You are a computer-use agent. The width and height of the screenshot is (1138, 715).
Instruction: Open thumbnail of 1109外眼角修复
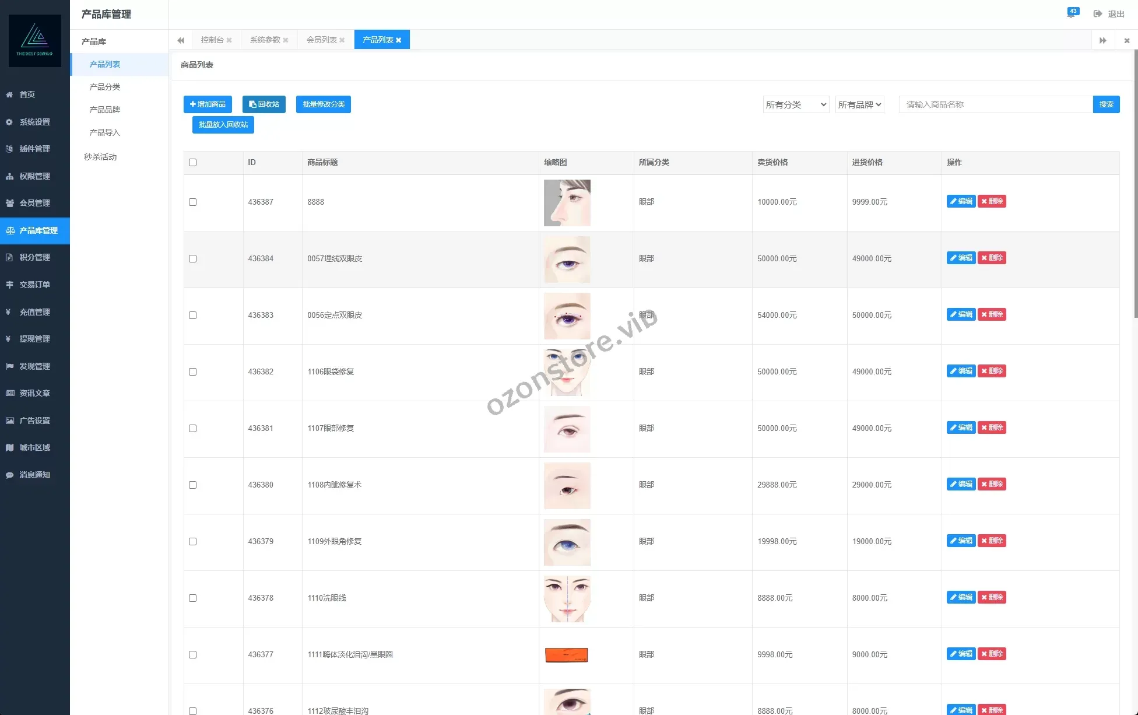pyautogui.click(x=567, y=542)
